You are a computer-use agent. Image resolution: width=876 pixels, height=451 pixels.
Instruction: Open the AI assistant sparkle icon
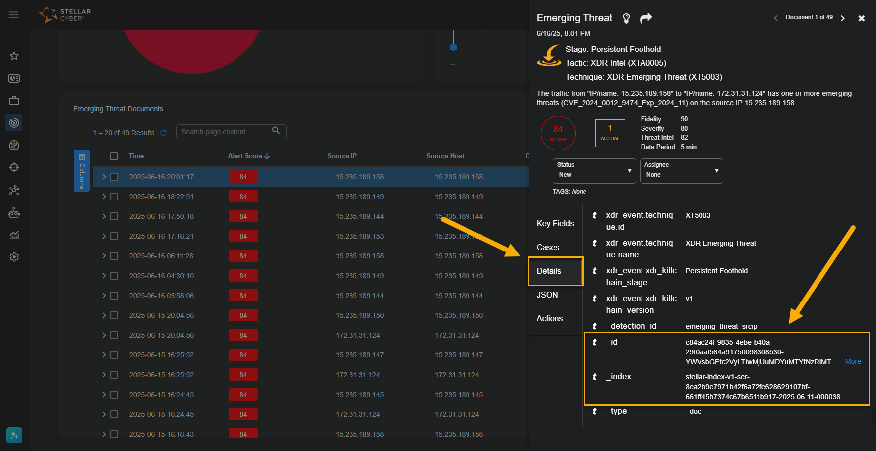[14, 435]
